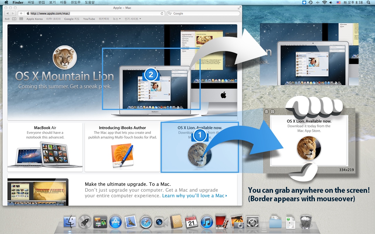The image size is (375, 234).
Task: Click the save floppy icon on snapshot
Action: tap(272, 111)
